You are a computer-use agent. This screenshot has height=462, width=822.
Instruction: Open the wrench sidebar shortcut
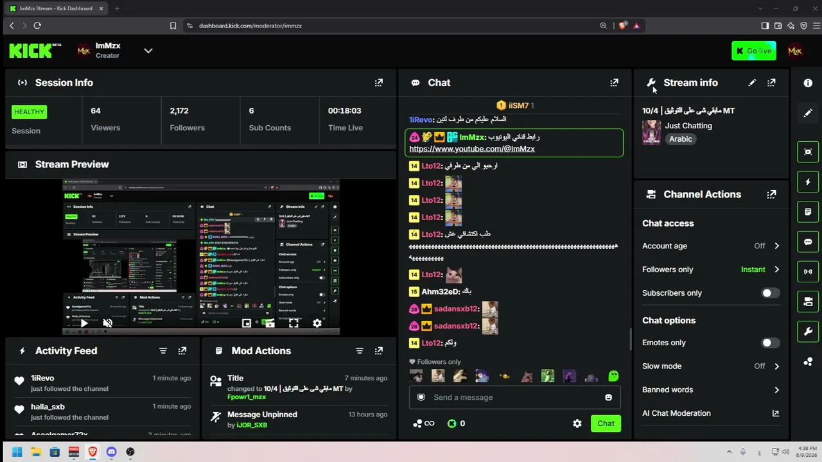point(808,332)
